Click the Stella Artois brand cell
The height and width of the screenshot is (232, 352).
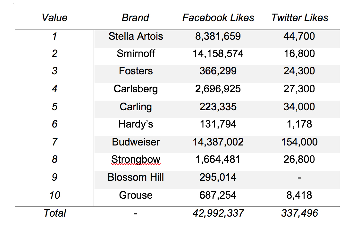click(x=136, y=36)
